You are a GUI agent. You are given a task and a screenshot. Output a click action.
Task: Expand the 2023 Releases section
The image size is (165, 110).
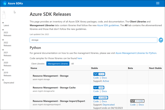click(3, 30)
